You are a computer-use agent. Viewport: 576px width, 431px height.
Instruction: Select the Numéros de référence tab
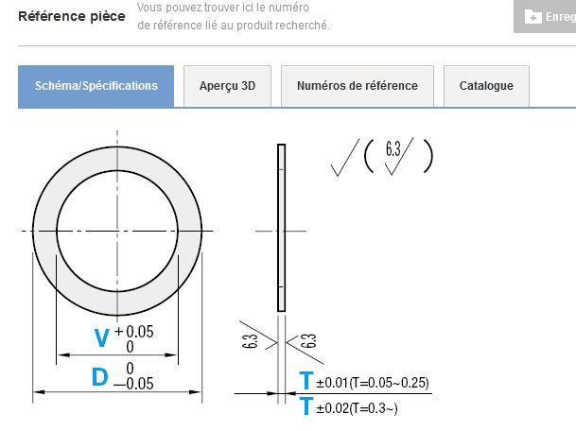coord(357,86)
